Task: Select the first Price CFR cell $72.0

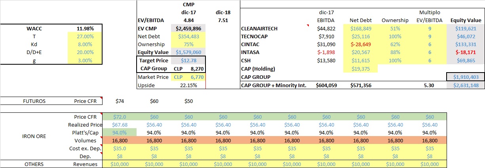Action: (120, 117)
